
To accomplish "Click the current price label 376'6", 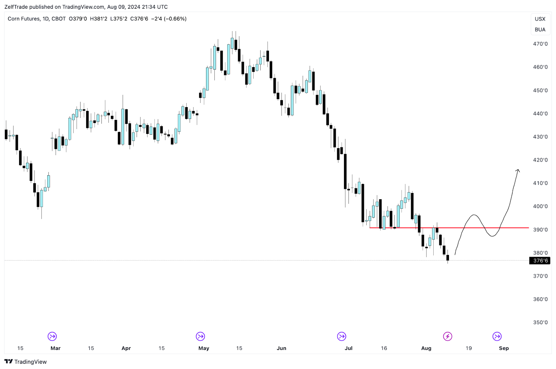I will [x=540, y=260].
